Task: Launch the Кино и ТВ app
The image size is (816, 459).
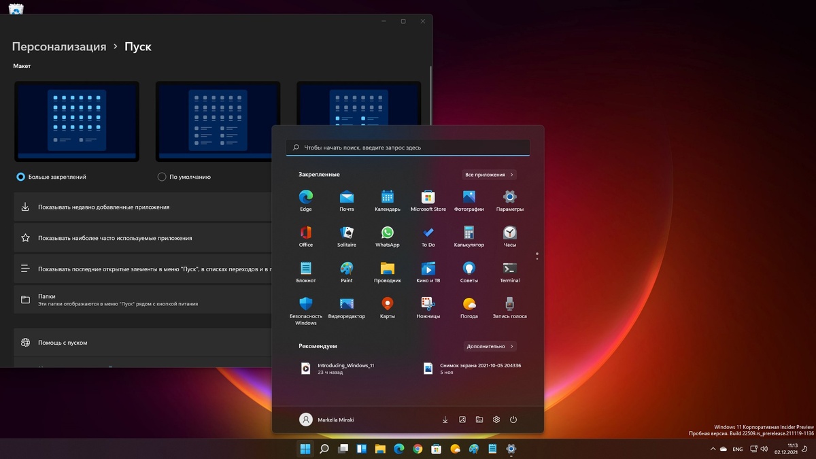Action: pos(428,272)
